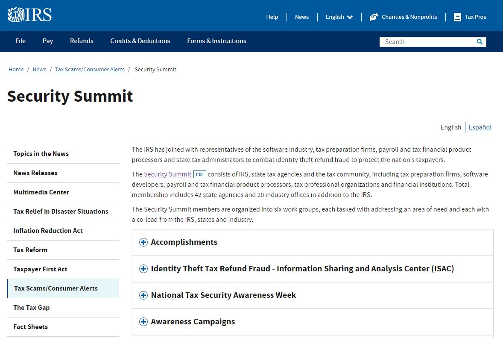Open Multimedia Center in the sidebar
Image resolution: width=503 pixels, height=338 pixels.
click(63, 192)
